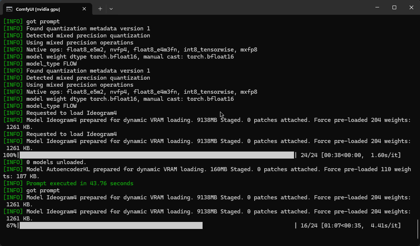The width and height of the screenshot is (420, 246).
Task: Click the terminal icon on the ComfyUI tab
Action: [9, 9]
